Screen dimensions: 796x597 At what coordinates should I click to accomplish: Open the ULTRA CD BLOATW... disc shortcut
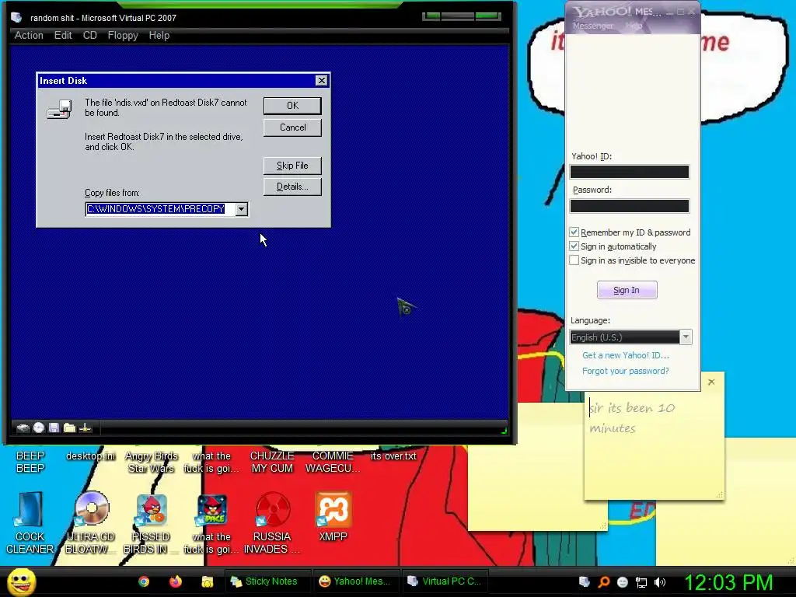(92, 523)
